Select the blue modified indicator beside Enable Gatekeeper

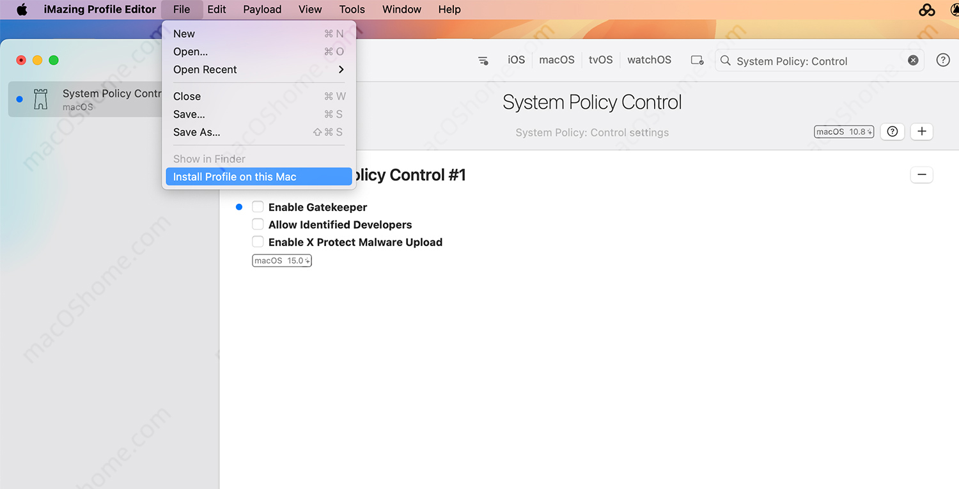(x=239, y=206)
